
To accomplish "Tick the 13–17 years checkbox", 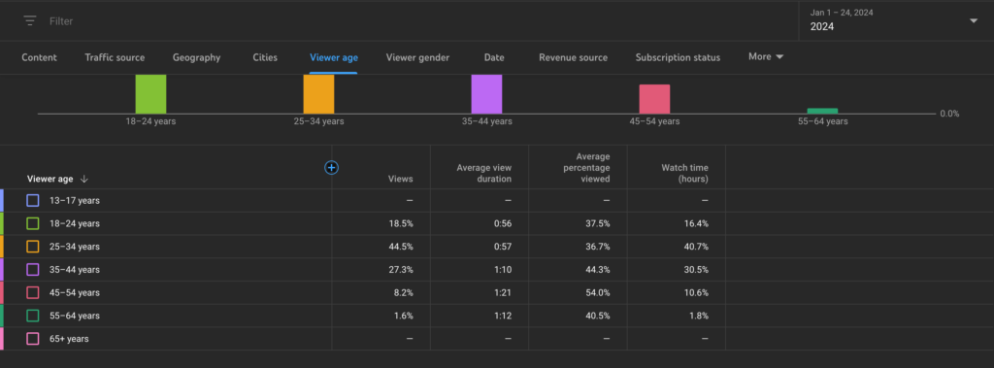I will point(33,200).
